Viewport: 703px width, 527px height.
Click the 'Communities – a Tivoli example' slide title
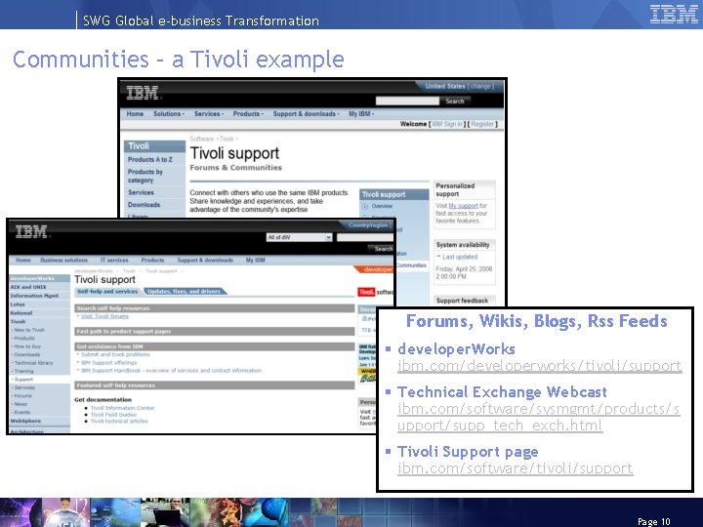pos(178,60)
